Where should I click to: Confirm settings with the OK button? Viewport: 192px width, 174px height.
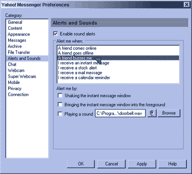81,164
